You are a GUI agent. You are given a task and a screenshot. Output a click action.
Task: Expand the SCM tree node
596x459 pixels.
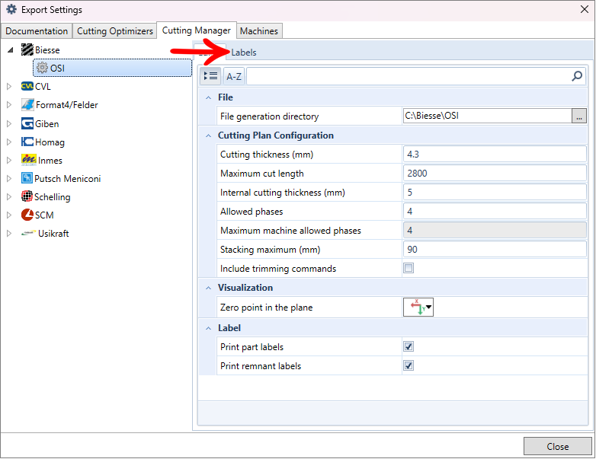point(9,215)
